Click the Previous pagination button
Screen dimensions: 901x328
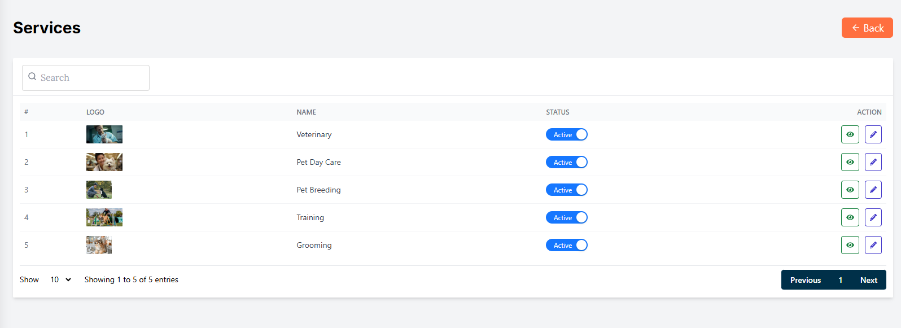pos(805,280)
